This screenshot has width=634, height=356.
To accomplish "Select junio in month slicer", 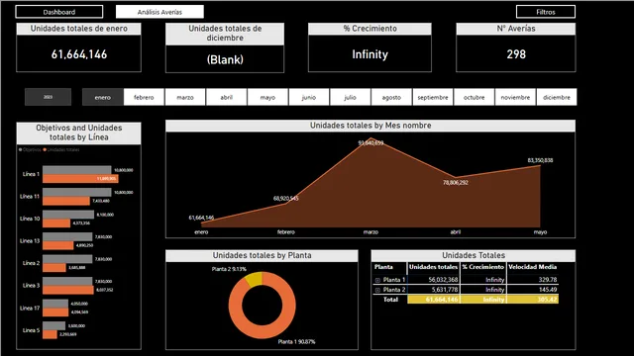I will 309,97.
